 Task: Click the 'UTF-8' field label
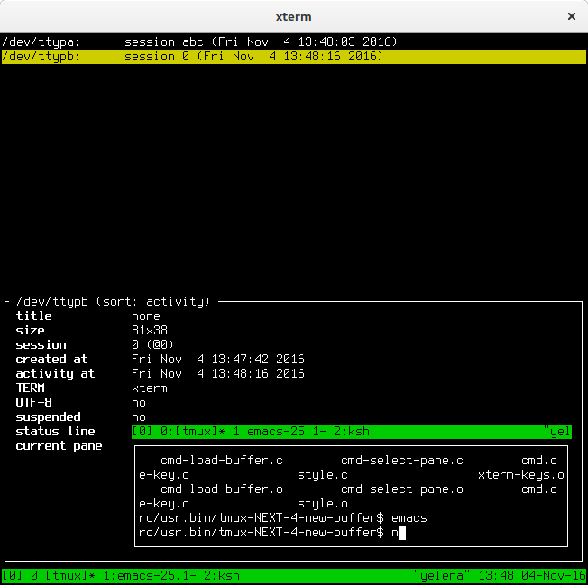33,403
